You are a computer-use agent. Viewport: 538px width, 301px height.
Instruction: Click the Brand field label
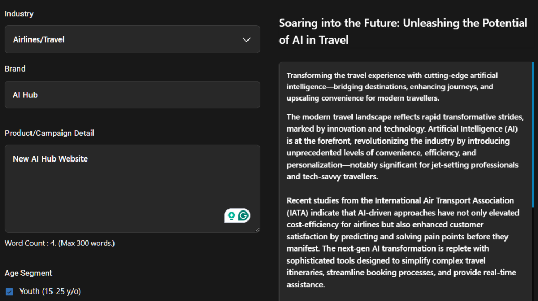pos(15,69)
